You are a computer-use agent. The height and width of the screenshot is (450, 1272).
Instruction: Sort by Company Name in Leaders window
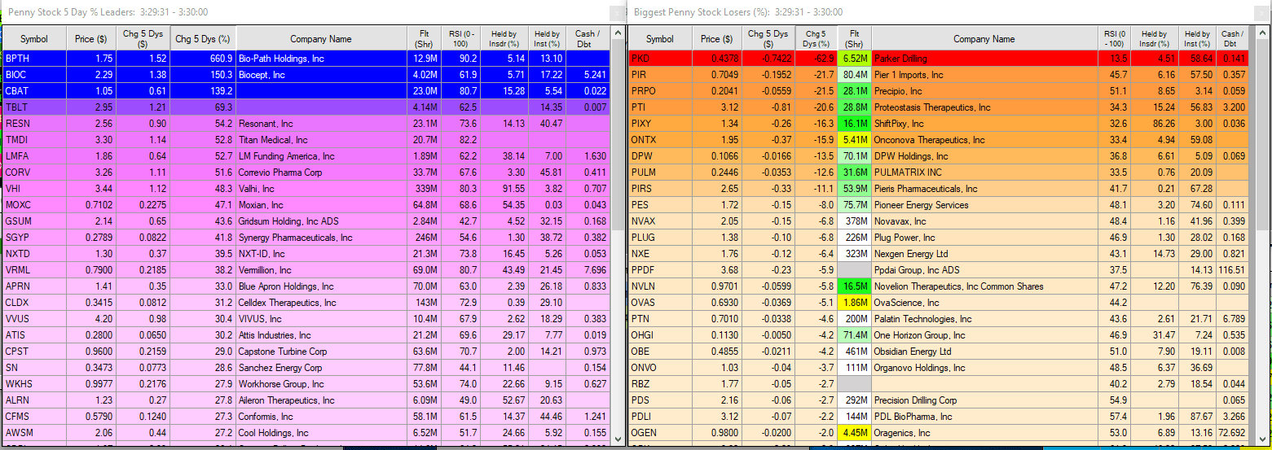(x=321, y=38)
